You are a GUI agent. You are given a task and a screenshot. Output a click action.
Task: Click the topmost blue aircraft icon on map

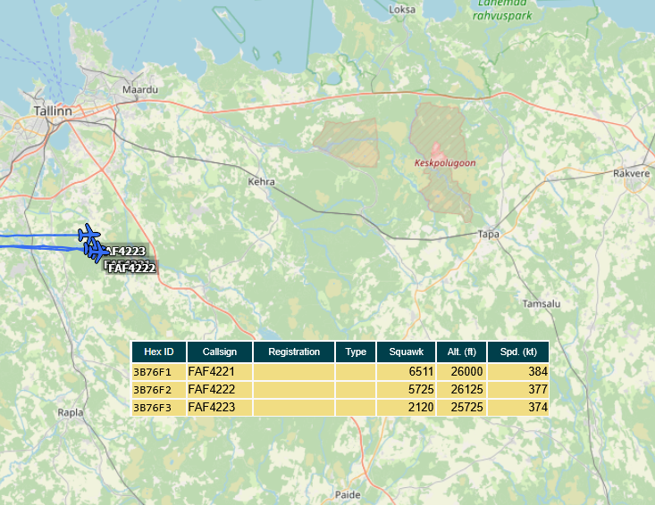pos(88,235)
